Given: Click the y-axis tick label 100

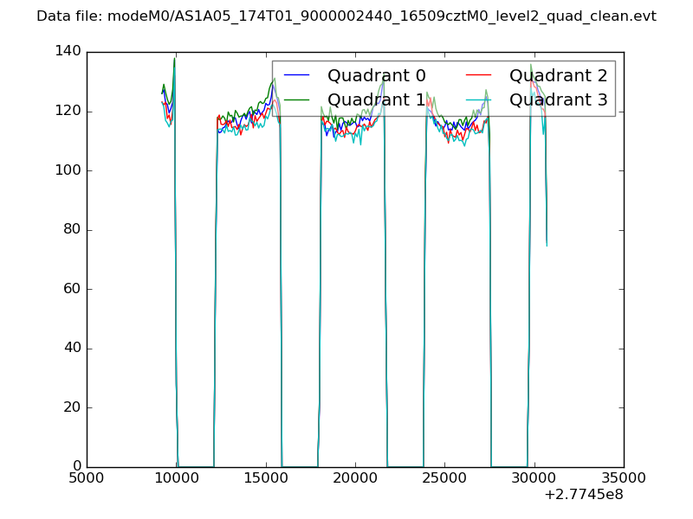Looking at the screenshot, I should click(67, 170).
